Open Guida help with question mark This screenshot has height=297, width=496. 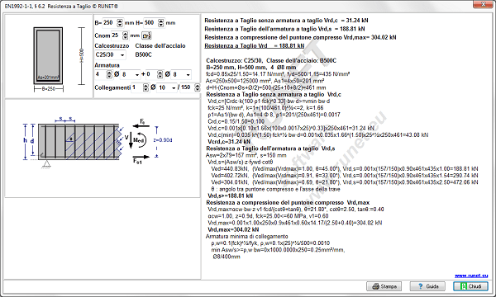427,286
